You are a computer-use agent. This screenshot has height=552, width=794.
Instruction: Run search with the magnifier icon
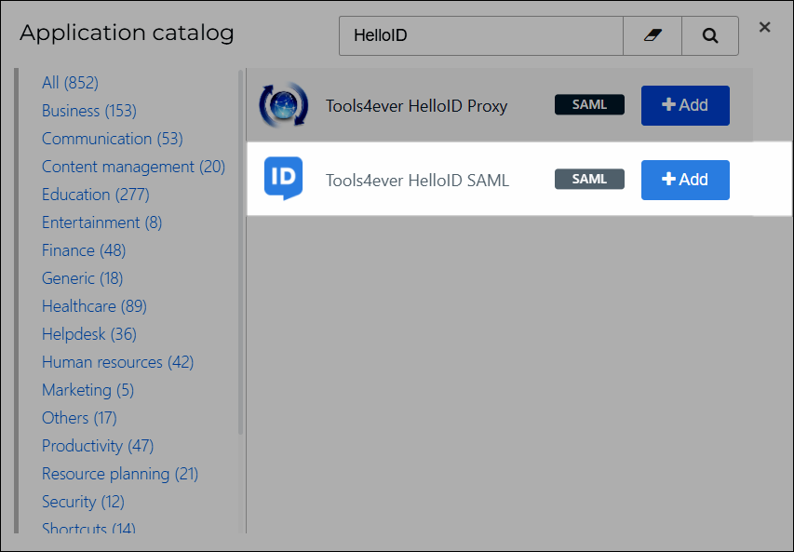710,35
